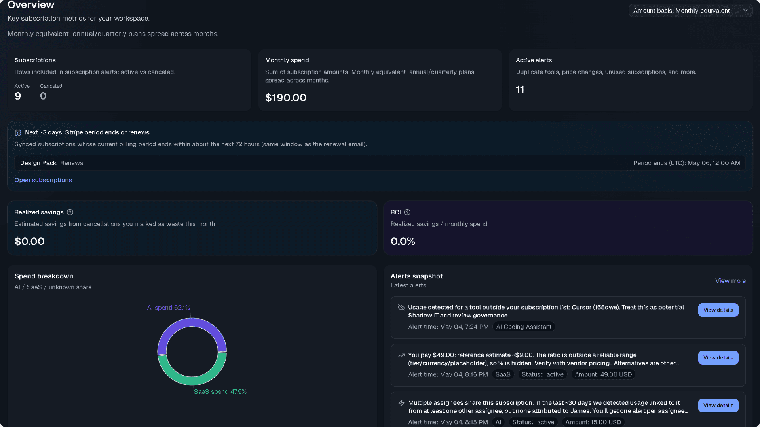Click the AI tag on multiple assignees alert
Image resolution: width=760 pixels, height=427 pixels.
(498, 422)
